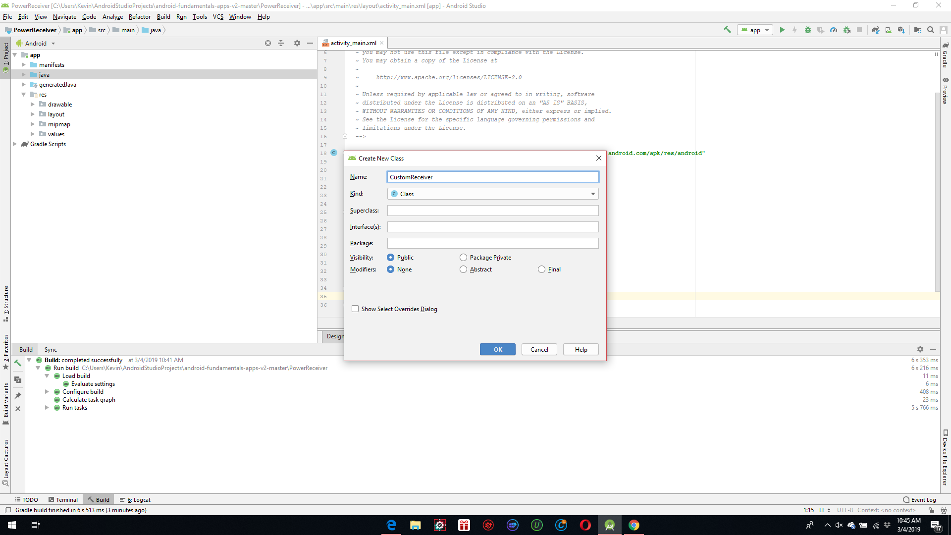Sync project with Gradle files icon
The width and height of the screenshot is (951, 535).
[x=875, y=30]
